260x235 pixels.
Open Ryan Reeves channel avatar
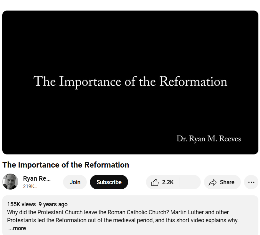[x=10, y=182]
